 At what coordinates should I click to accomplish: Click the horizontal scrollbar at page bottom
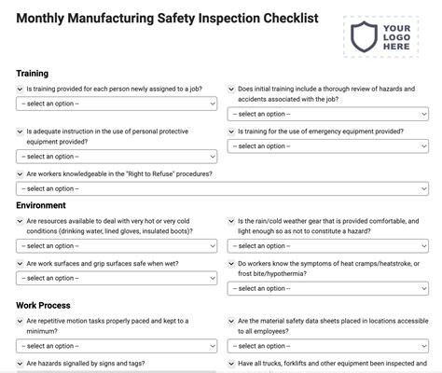pos(117,371)
